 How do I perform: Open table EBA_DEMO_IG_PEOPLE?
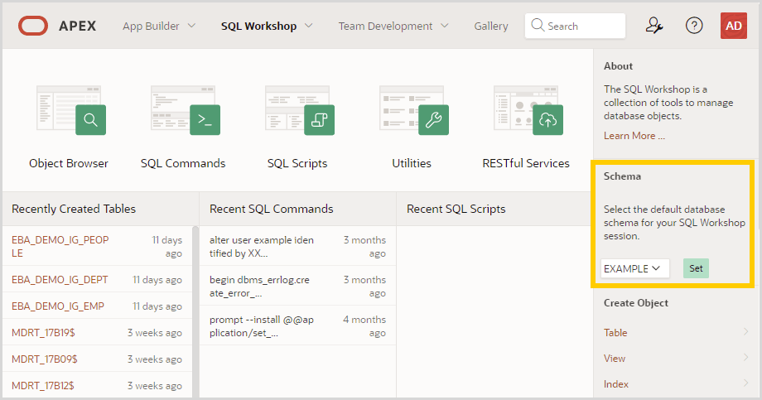point(60,247)
